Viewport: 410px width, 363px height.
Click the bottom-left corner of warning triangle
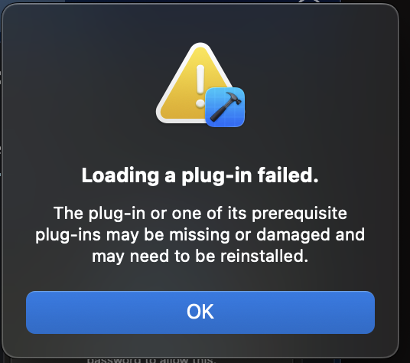click(162, 116)
